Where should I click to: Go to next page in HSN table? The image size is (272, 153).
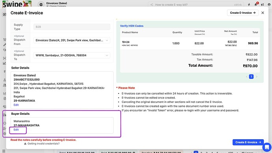pos(257,76)
